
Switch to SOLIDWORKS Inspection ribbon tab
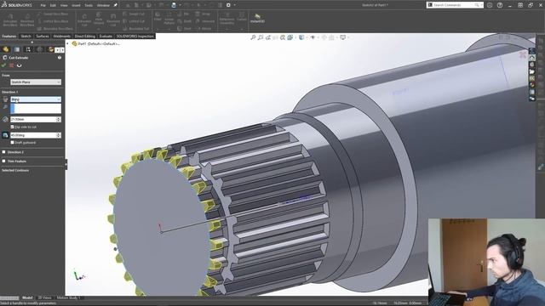click(x=135, y=36)
